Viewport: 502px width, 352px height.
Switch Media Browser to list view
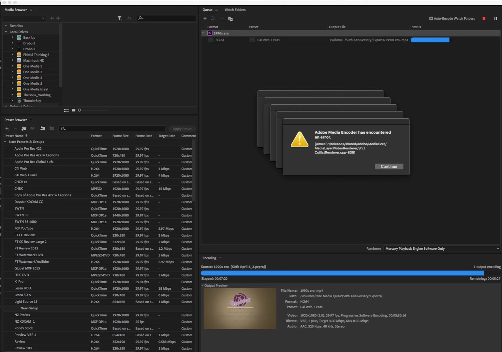66,110
